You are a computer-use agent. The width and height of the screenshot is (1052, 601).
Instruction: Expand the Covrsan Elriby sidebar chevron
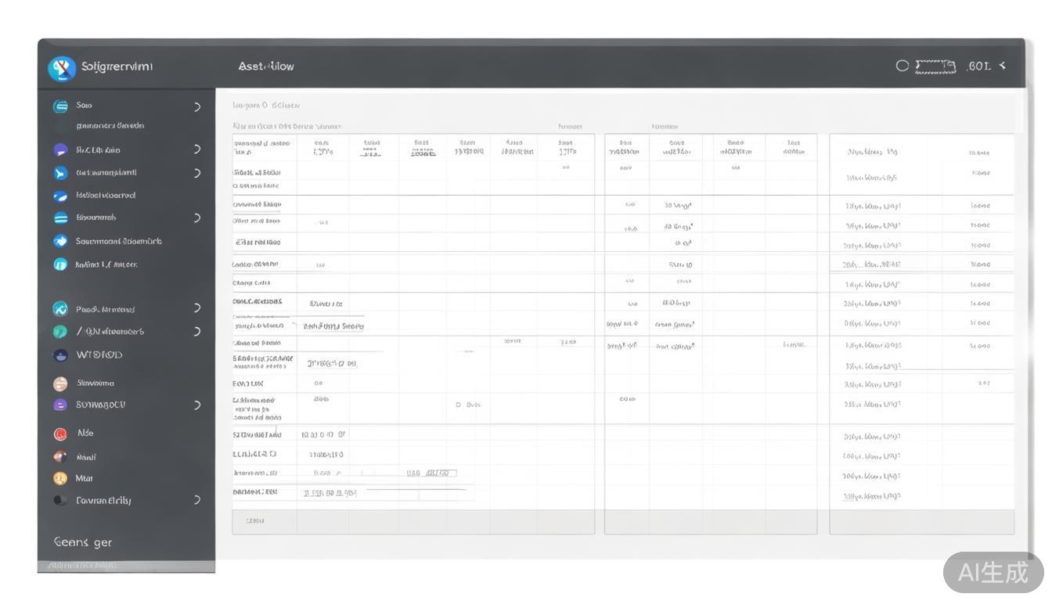[197, 500]
